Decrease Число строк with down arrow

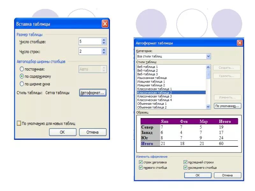(x=104, y=53)
